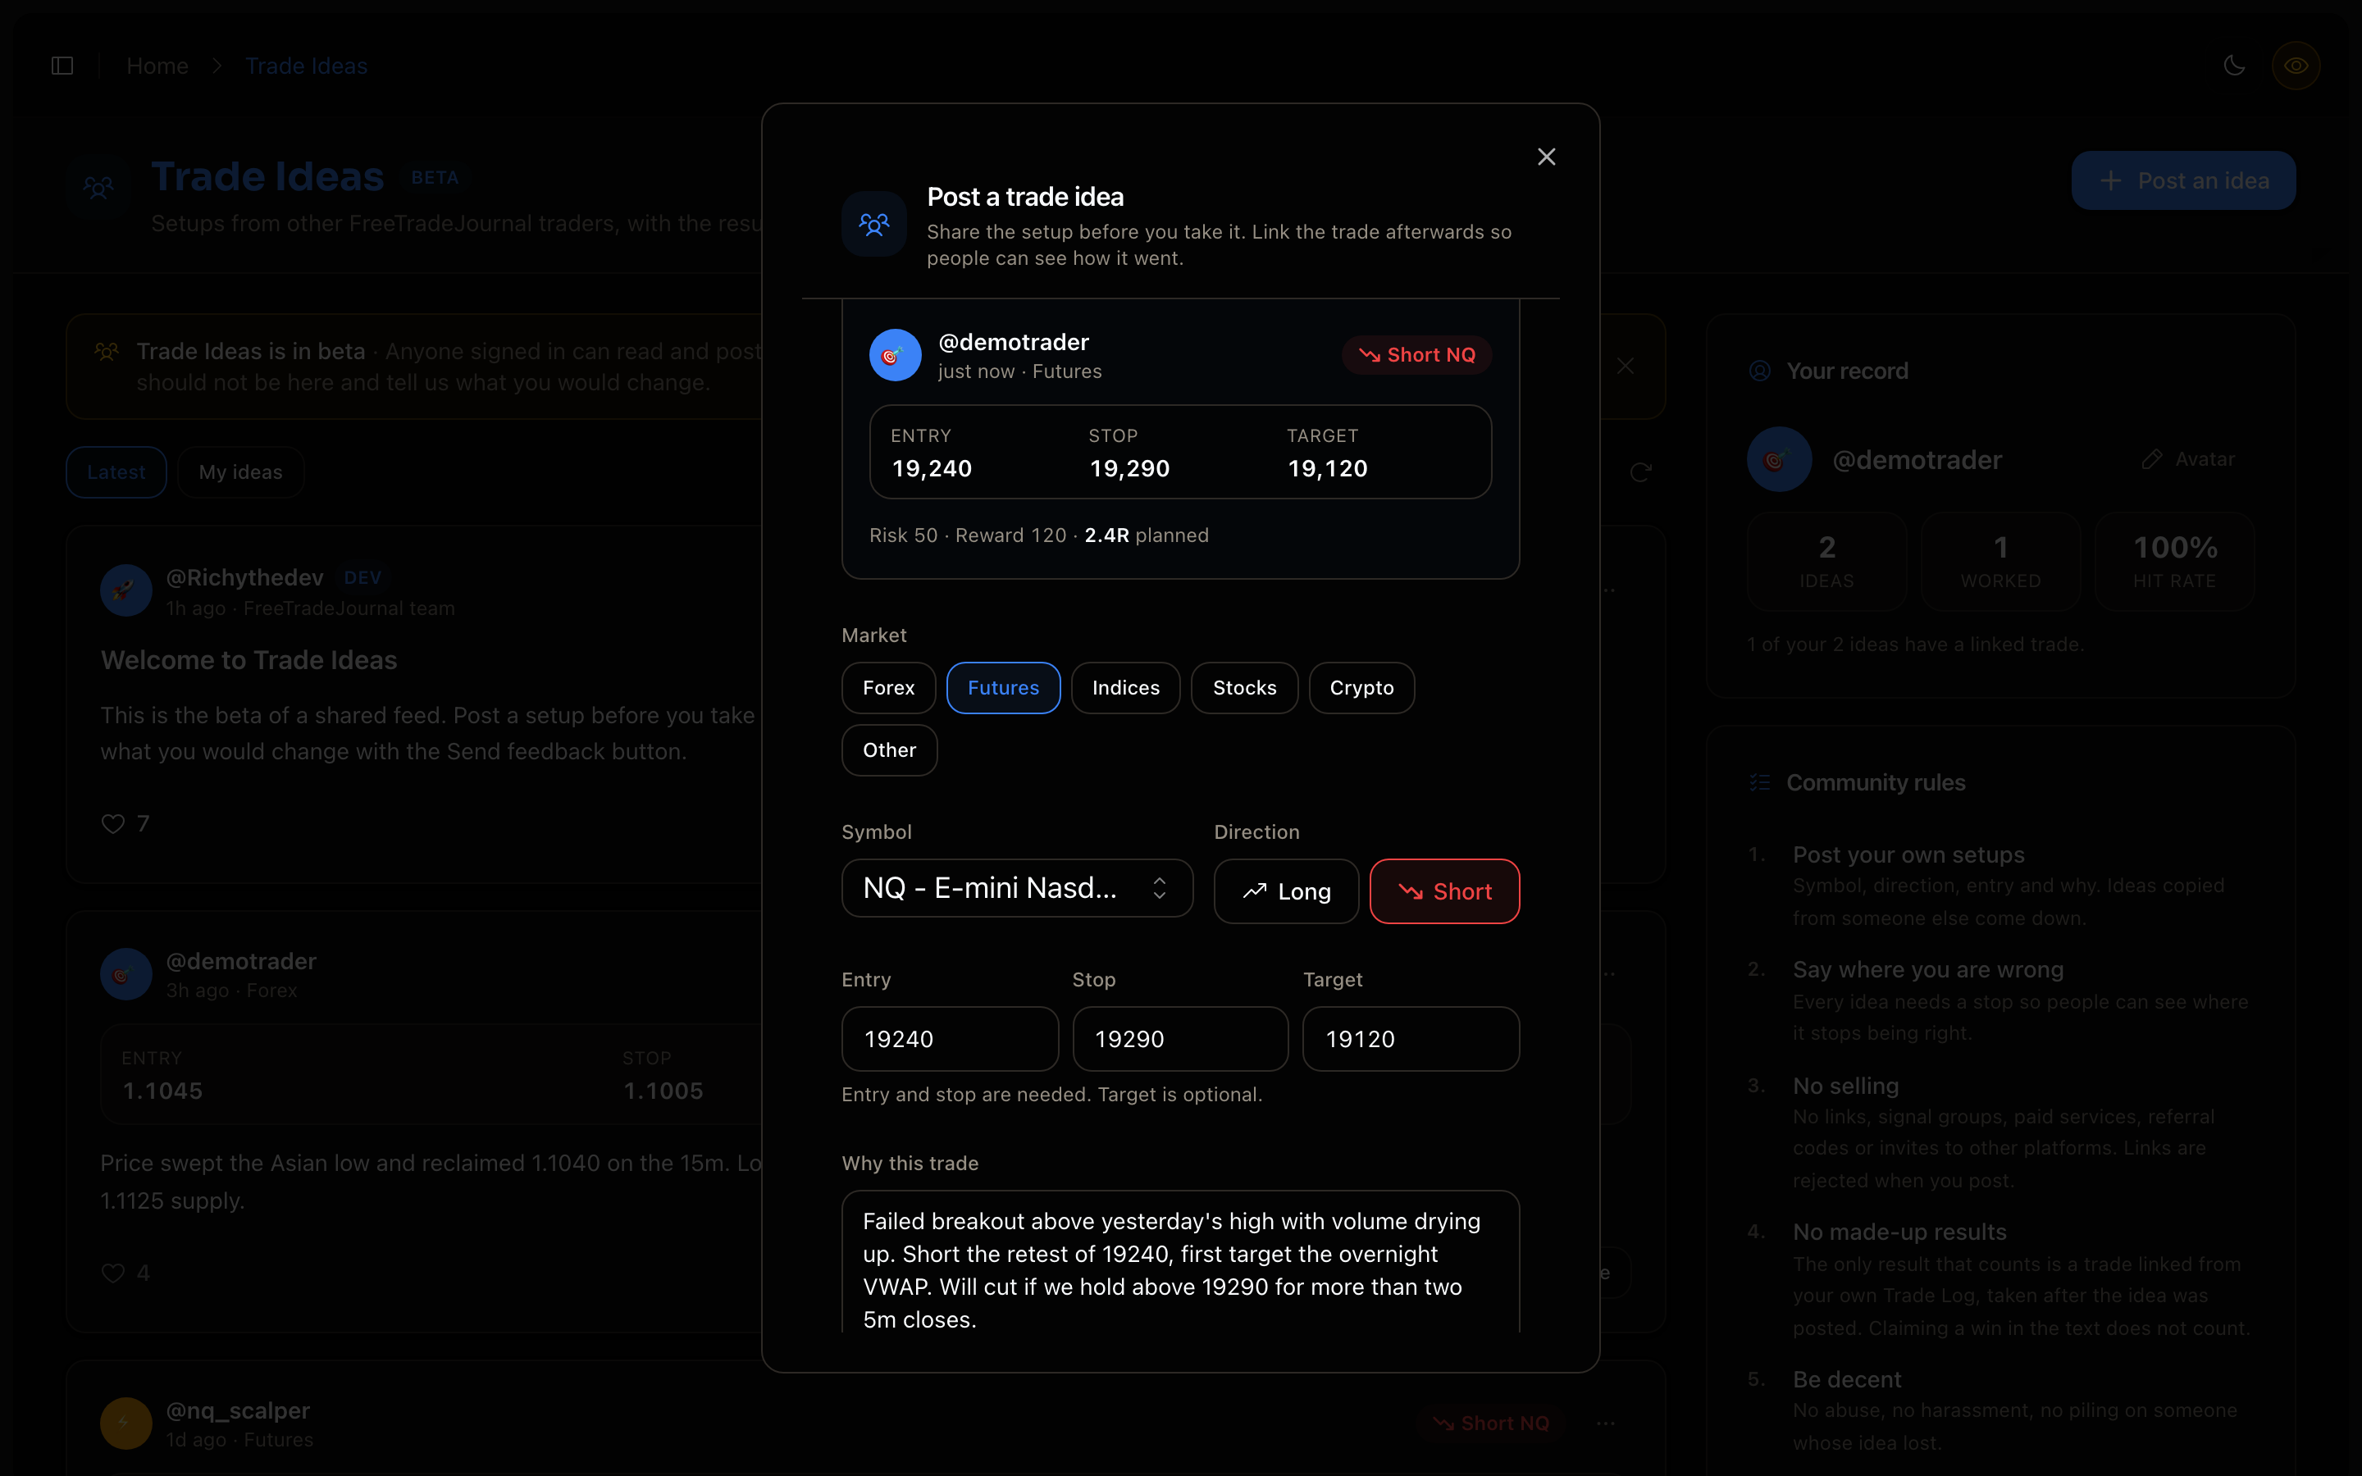
Task: Open the Symbol dropdown showing NQ - E-mini
Action: point(1017,888)
